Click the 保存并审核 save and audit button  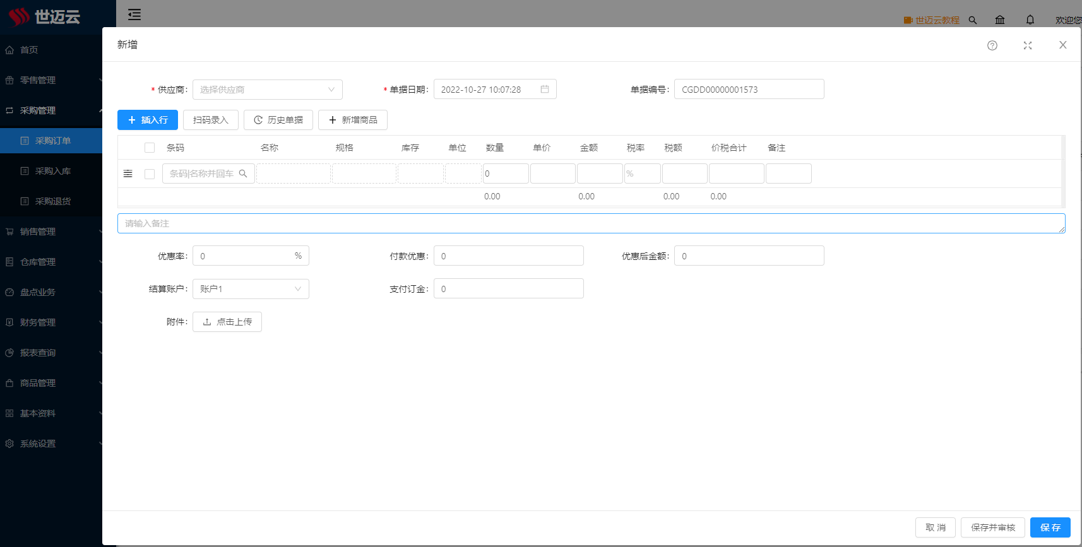pyautogui.click(x=993, y=527)
